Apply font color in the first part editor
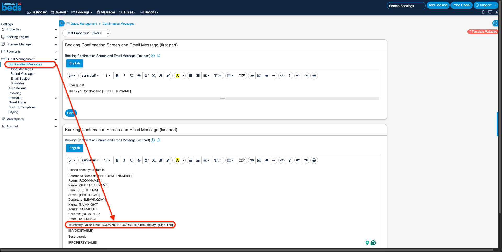 pos(178,76)
